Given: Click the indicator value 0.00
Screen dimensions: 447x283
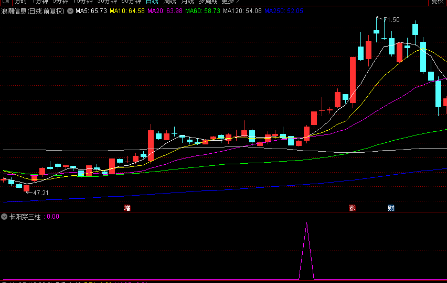Looking at the screenshot, I should (53, 217).
